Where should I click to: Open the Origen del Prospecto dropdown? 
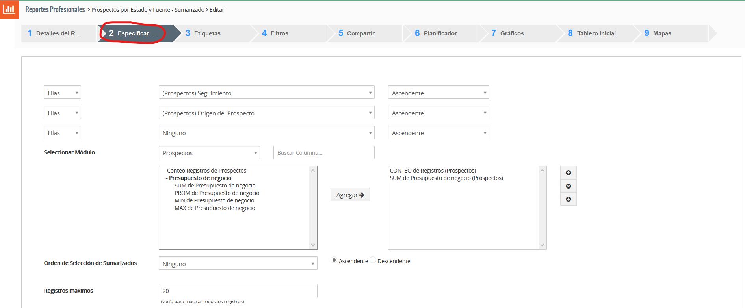(266, 113)
